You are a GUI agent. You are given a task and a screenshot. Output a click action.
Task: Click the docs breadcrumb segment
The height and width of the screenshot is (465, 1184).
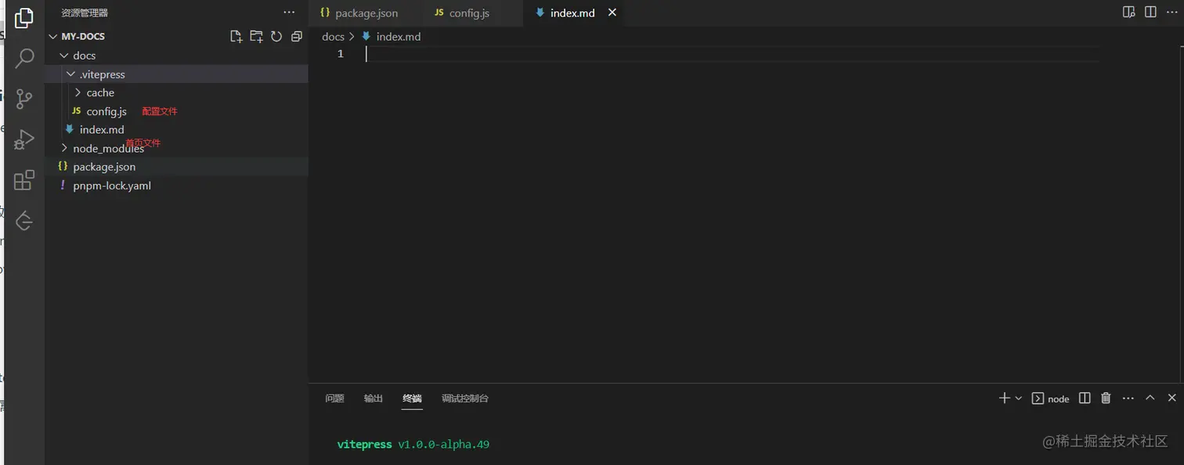pyautogui.click(x=333, y=37)
